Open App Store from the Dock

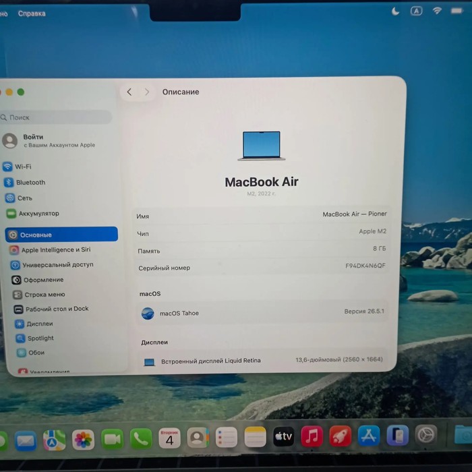pyautogui.click(x=369, y=436)
